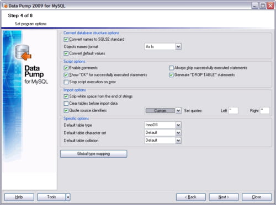Open the Default table collation dropdown
The width and height of the screenshot is (276, 205).
tap(178, 141)
